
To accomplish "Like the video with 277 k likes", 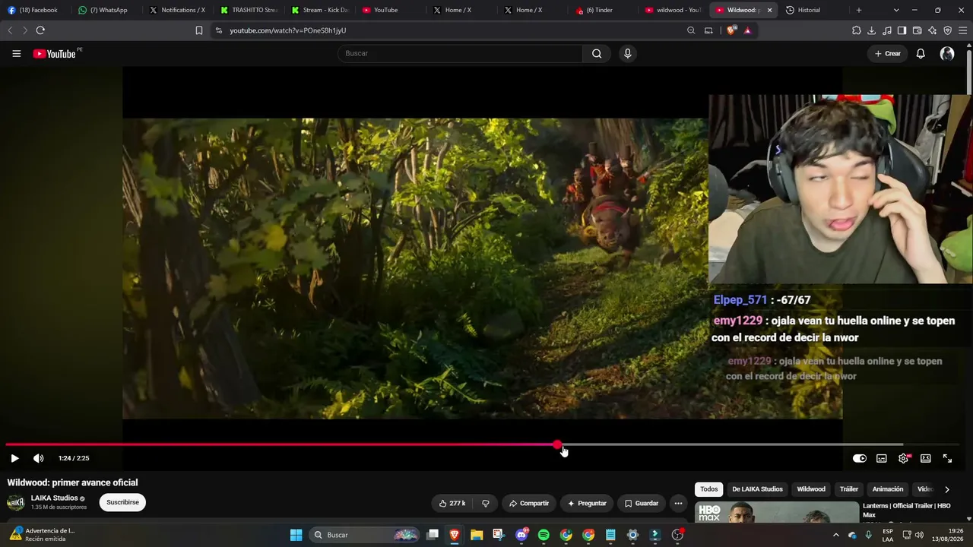I will [x=452, y=503].
